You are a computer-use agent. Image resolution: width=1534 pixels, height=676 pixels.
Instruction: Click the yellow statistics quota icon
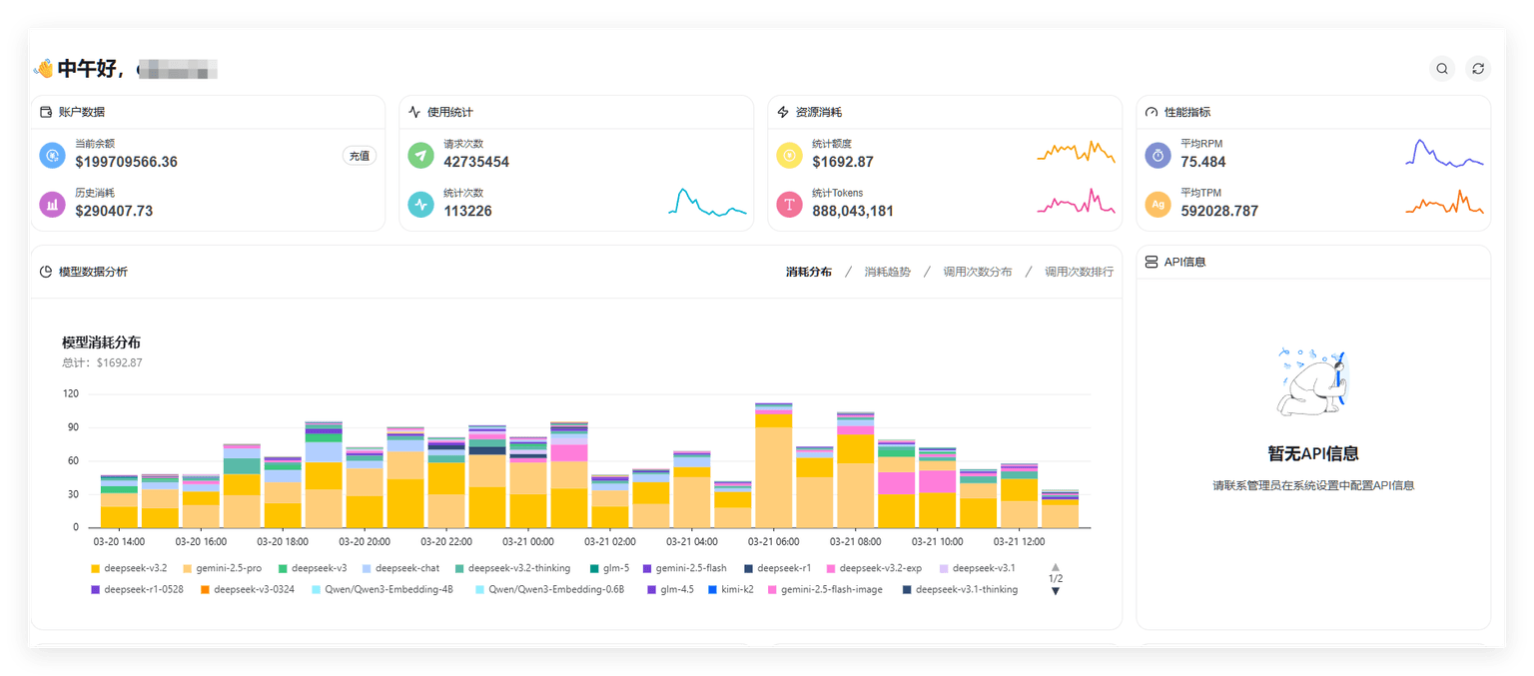[x=789, y=155]
